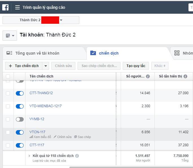
Task: Tick the checkbox for VVMB-12
Action: tap(8, 119)
